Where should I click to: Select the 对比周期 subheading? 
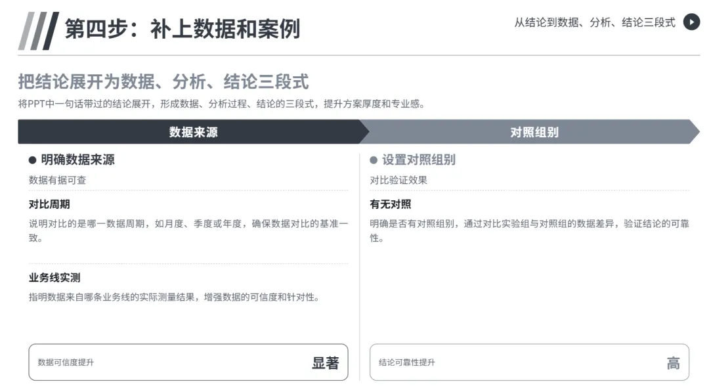click(x=49, y=204)
